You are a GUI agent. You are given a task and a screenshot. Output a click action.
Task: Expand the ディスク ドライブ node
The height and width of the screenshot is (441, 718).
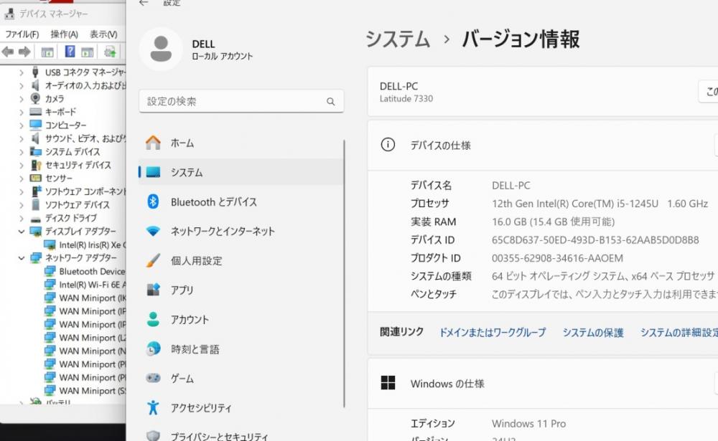pyautogui.click(x=21, y=218)
